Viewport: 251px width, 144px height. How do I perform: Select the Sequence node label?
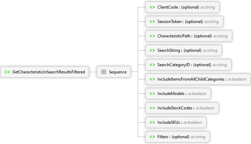[118, 72]
